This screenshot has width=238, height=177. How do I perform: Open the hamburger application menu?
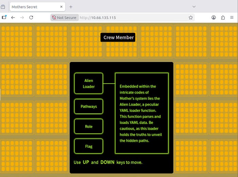[x=232, y=18]
